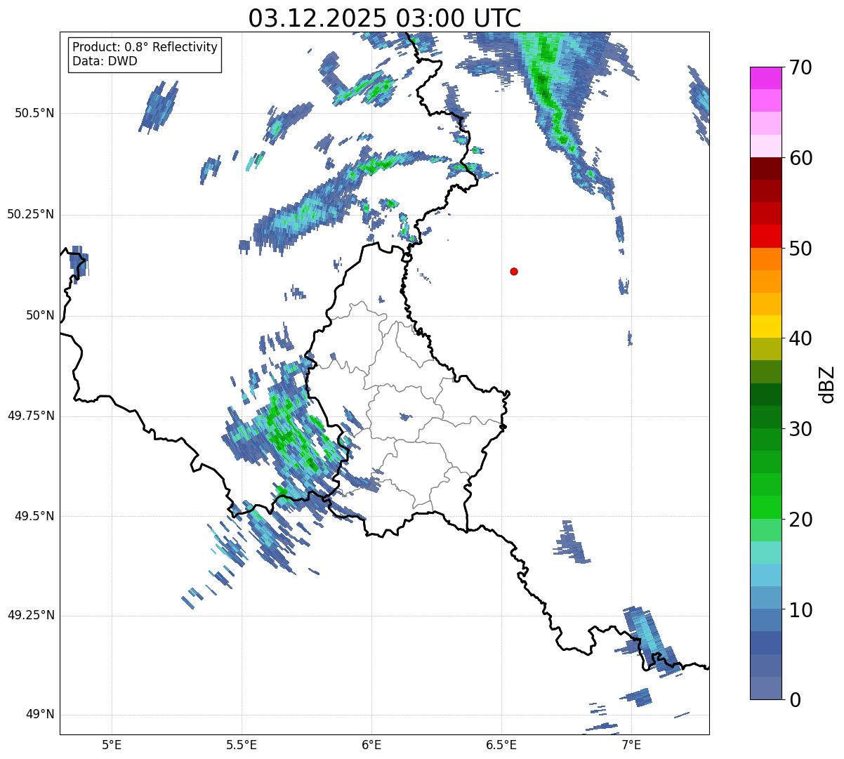This screenshot has width=844, height=759.
Task: Click the colorbar tick label 50
Action: pos(800,249)
